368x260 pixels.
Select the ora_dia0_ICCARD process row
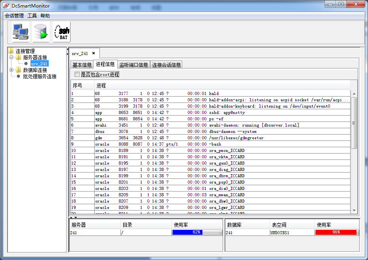coord(210,188)
